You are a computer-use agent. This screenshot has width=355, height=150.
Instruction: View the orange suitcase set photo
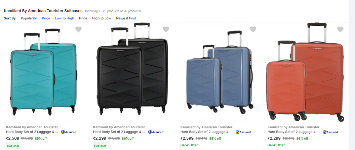click(x=305, y=72)
